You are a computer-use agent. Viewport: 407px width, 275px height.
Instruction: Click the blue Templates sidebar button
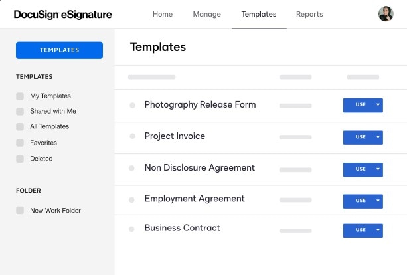click(x=59, y=50)
